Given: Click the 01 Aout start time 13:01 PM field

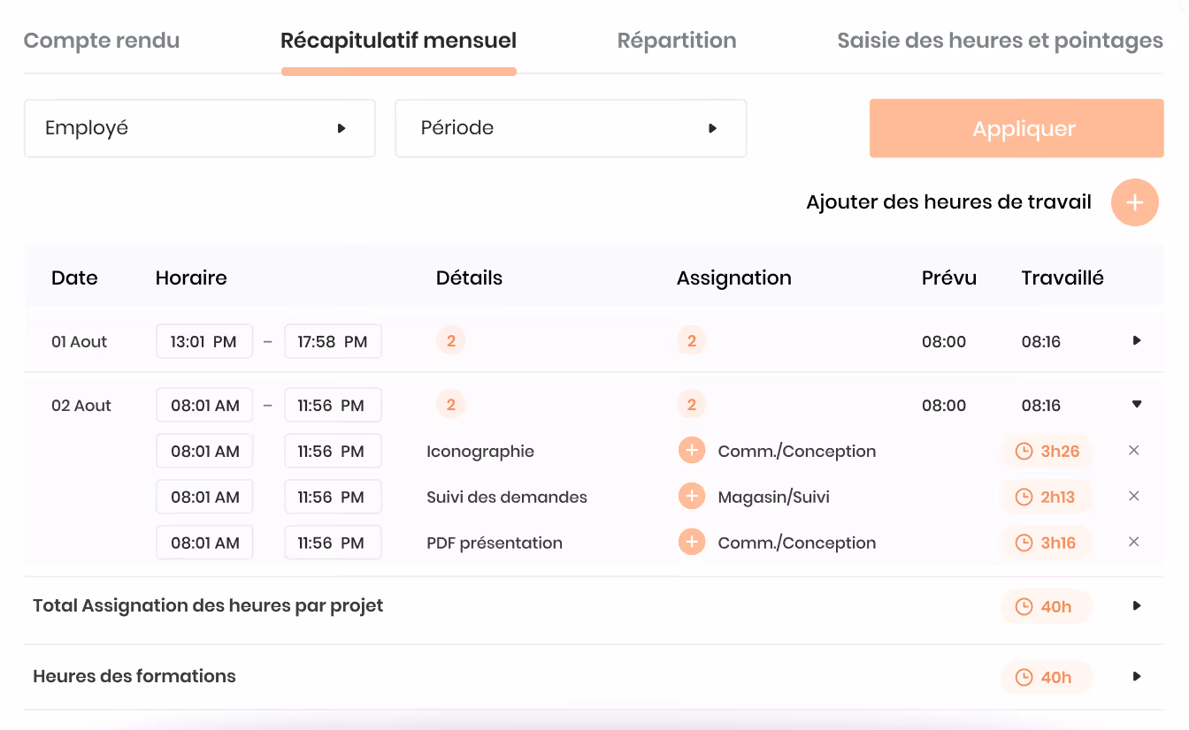Looking at the screenshot, I should [204, 342].
